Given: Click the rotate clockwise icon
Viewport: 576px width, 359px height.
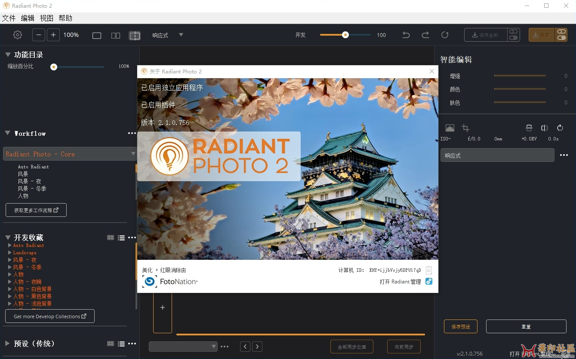Looking at the screenshot, I should tap(560, 128).
